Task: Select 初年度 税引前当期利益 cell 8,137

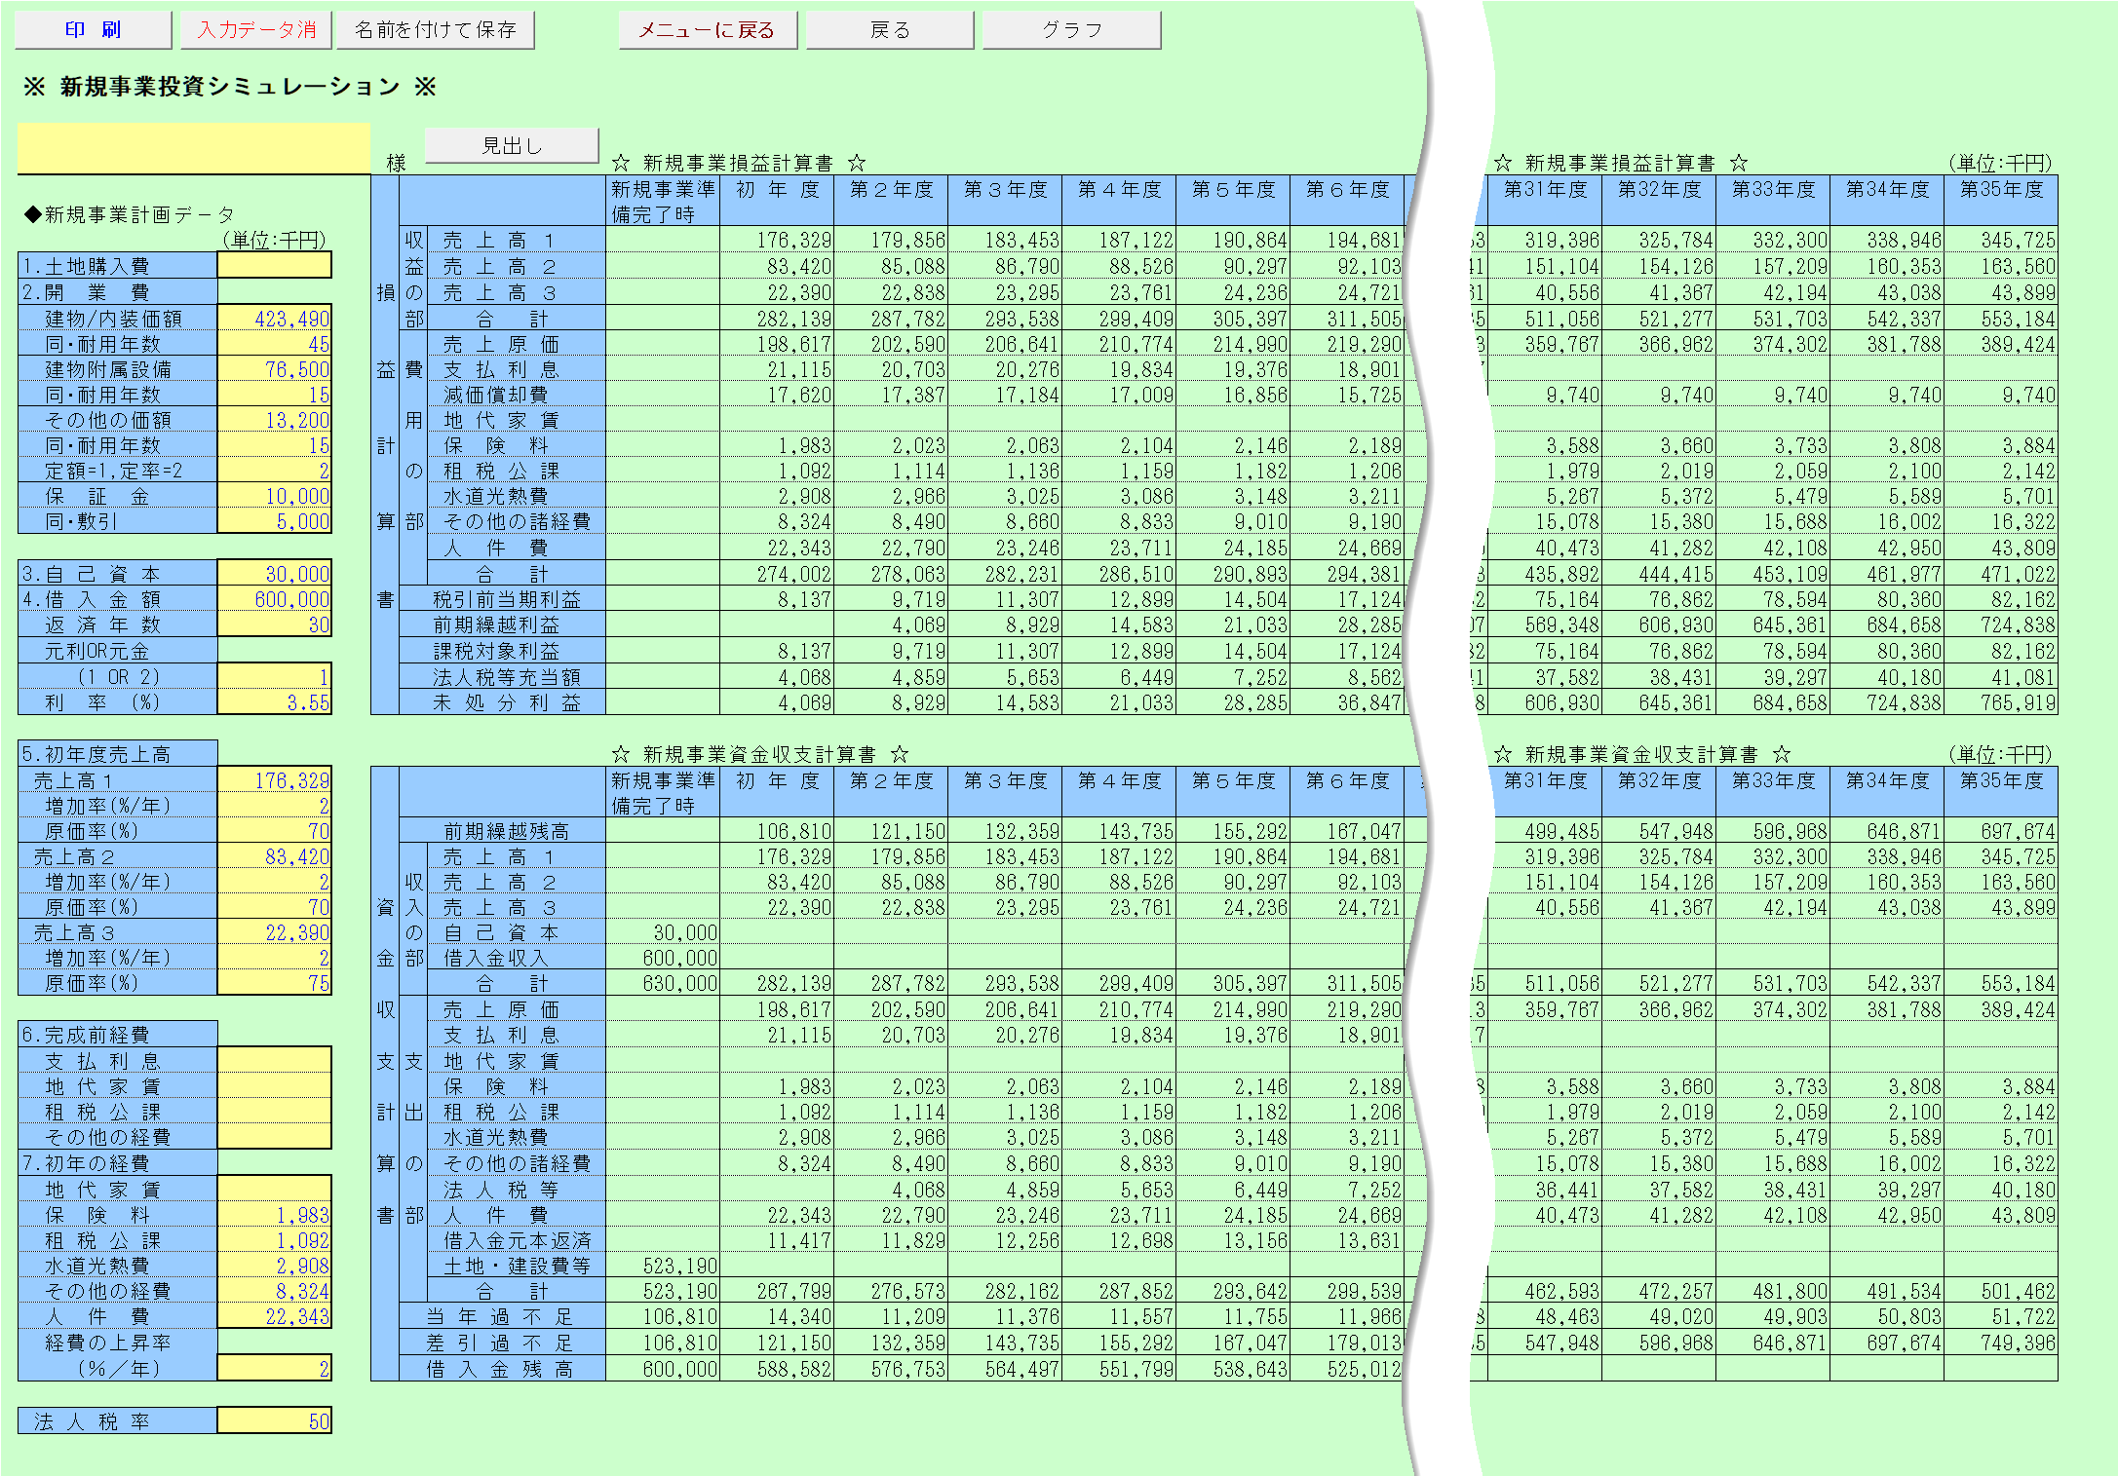Action: click(777, 599)
